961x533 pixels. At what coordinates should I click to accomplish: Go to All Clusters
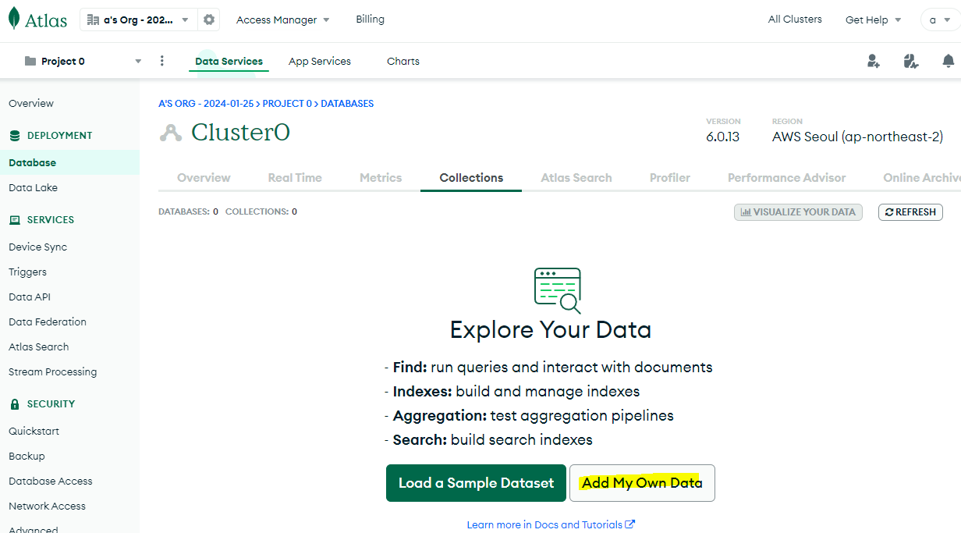coord(795,19)
